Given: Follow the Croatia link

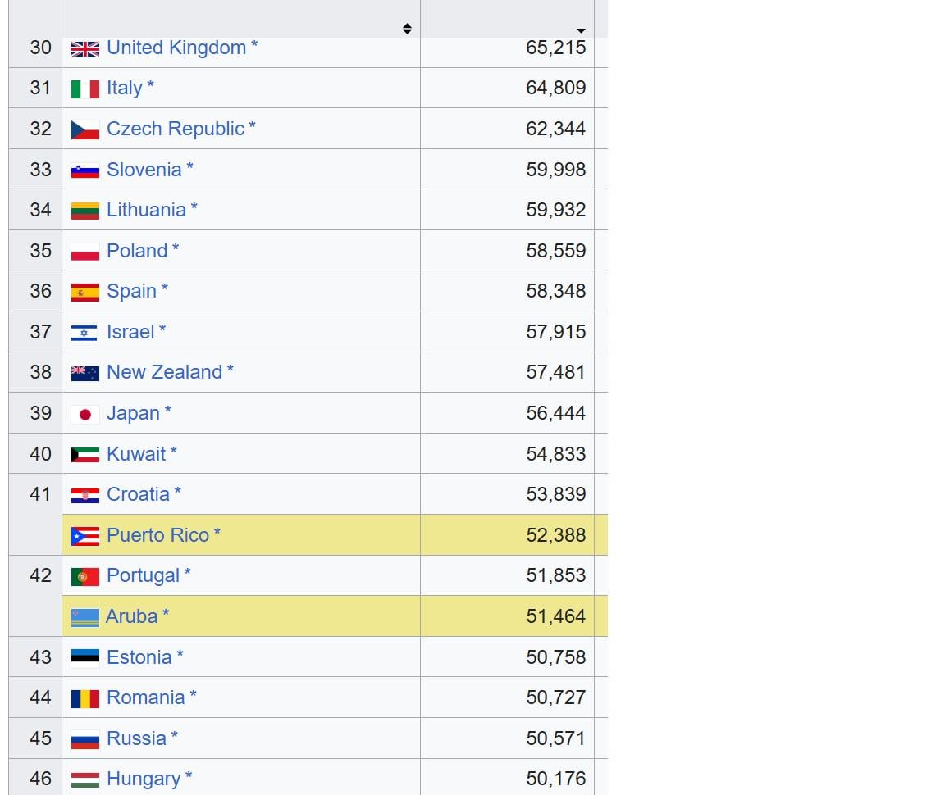Looking at the screenshot, I should [x=138, y=494].
